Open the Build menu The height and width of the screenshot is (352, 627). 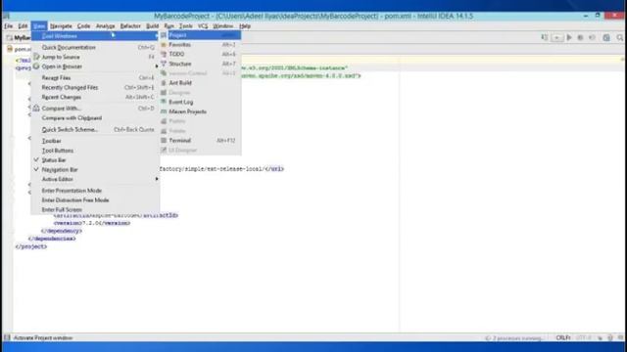click(153, 26)
